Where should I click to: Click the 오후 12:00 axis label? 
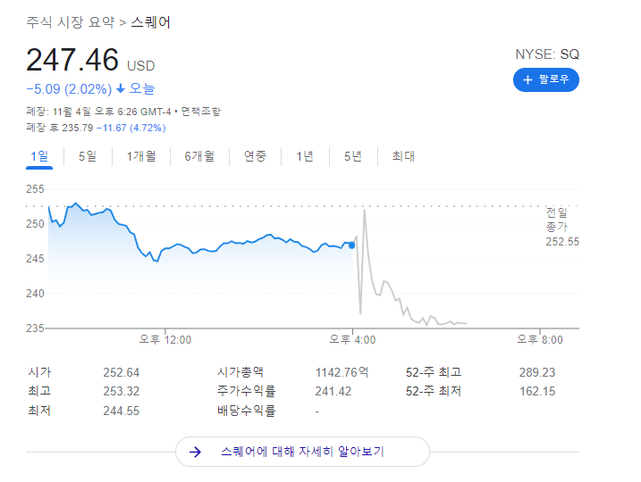click(165, 339)
